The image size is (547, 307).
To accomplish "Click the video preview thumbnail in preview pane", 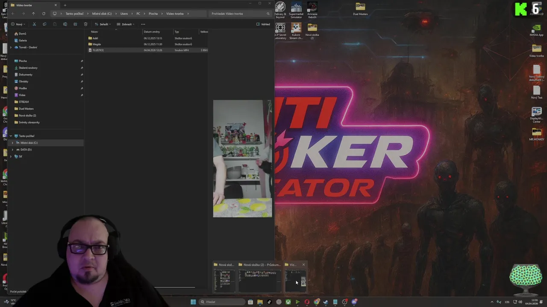I will pos(242,159).
